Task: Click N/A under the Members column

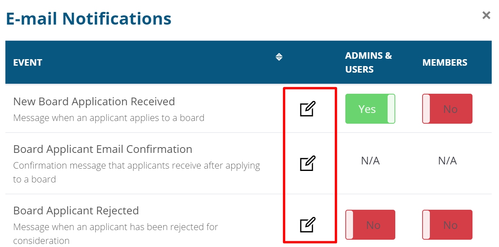Action: click(x=447, y=161)
